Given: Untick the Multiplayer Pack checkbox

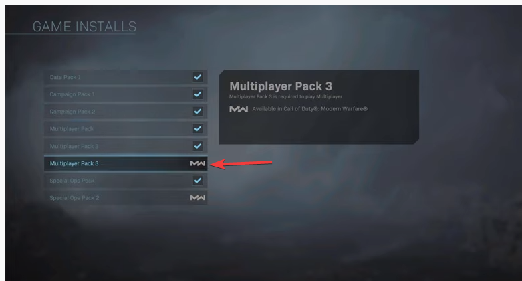Looking at the screenshot, I should pos(198,128).
